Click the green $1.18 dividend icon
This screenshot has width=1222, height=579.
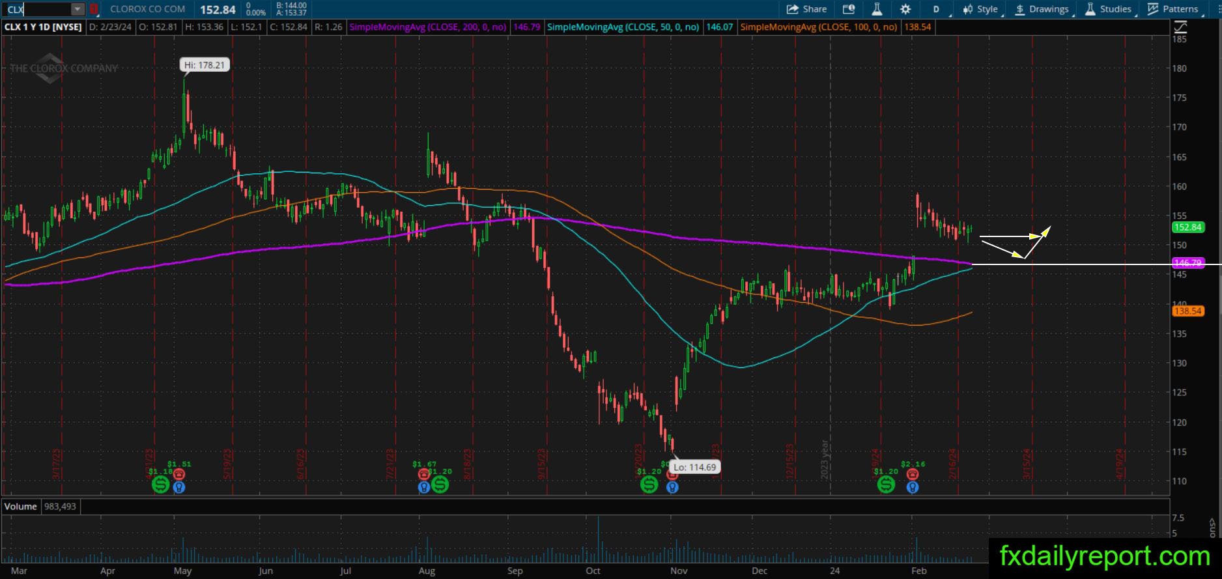(160, 485)
